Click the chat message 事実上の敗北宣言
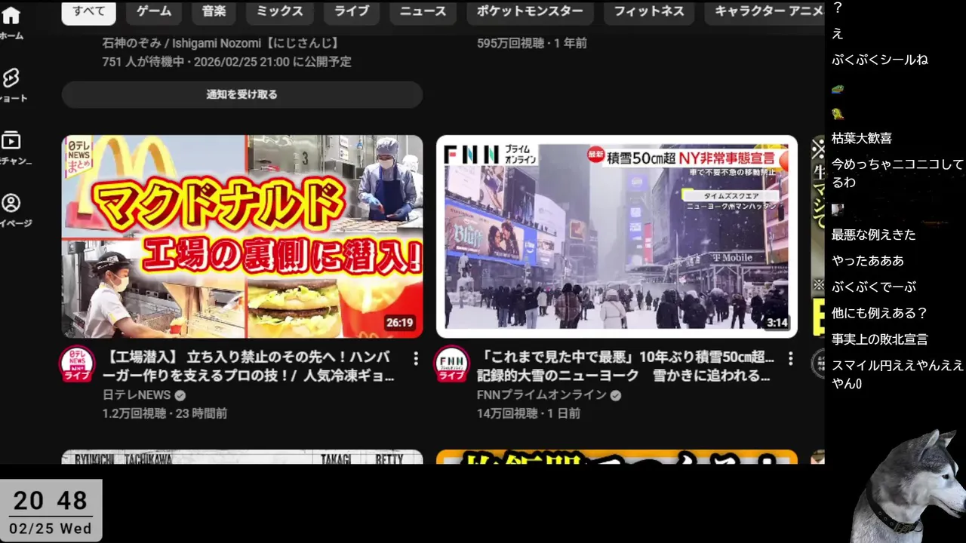Image resolution: width=966 pixels, height=543 pixels. coord(879,339)
